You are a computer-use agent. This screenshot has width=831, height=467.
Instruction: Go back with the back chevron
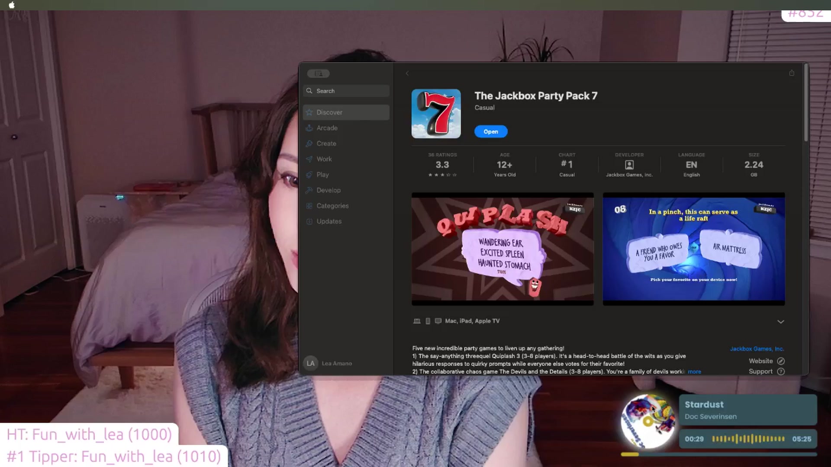coord(407,74)
